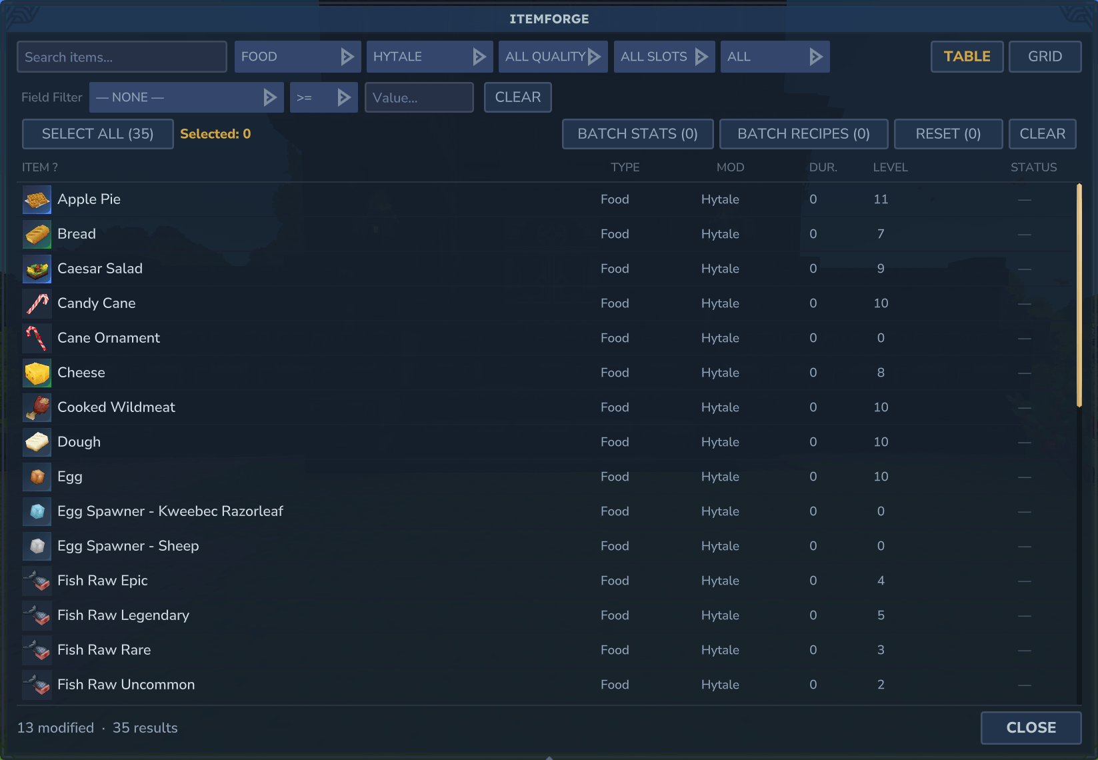Click the Value input field

419,97
